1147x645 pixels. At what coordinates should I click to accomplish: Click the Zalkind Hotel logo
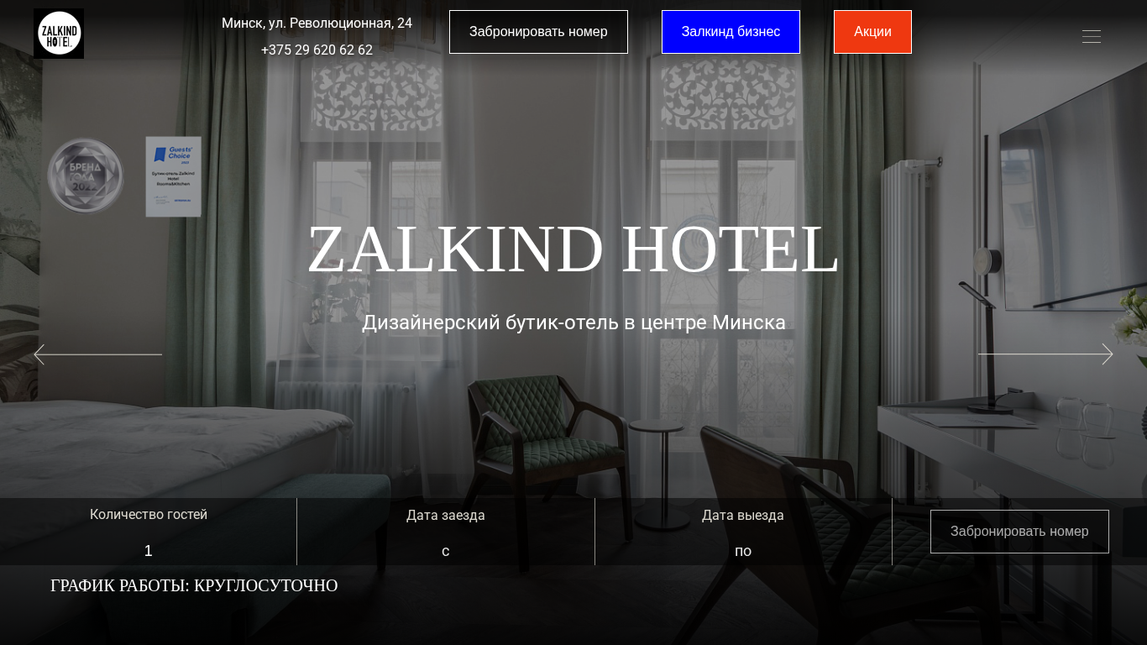coord(59,34)
